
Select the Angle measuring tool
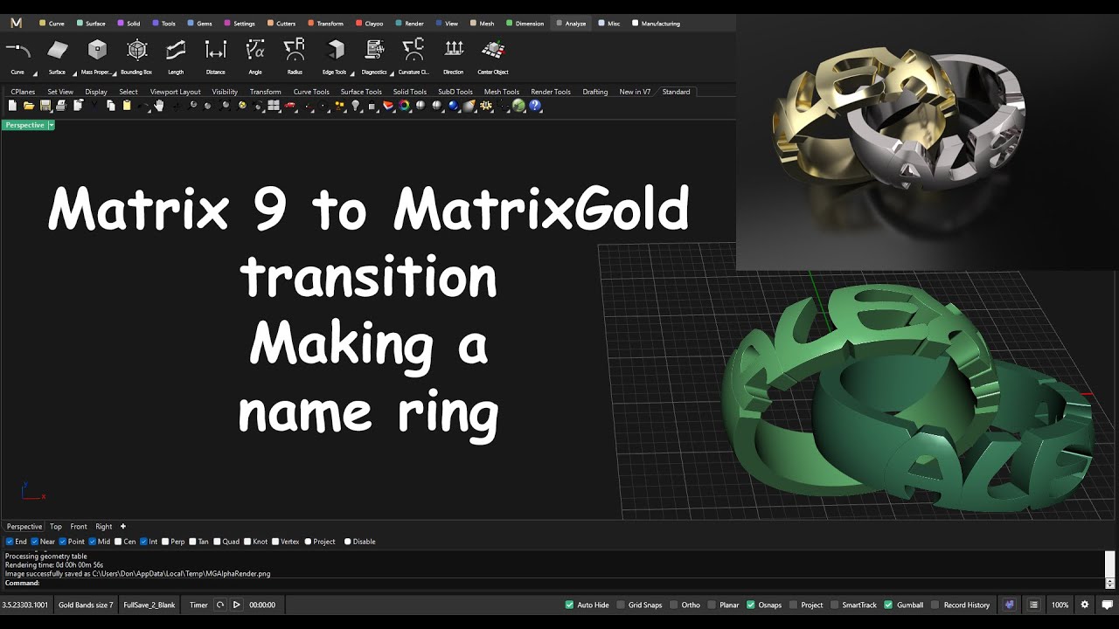pos(255,50)
